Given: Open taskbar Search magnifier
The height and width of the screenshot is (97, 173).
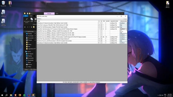Looking at the screenshot, I should click(x=6, y=95).
